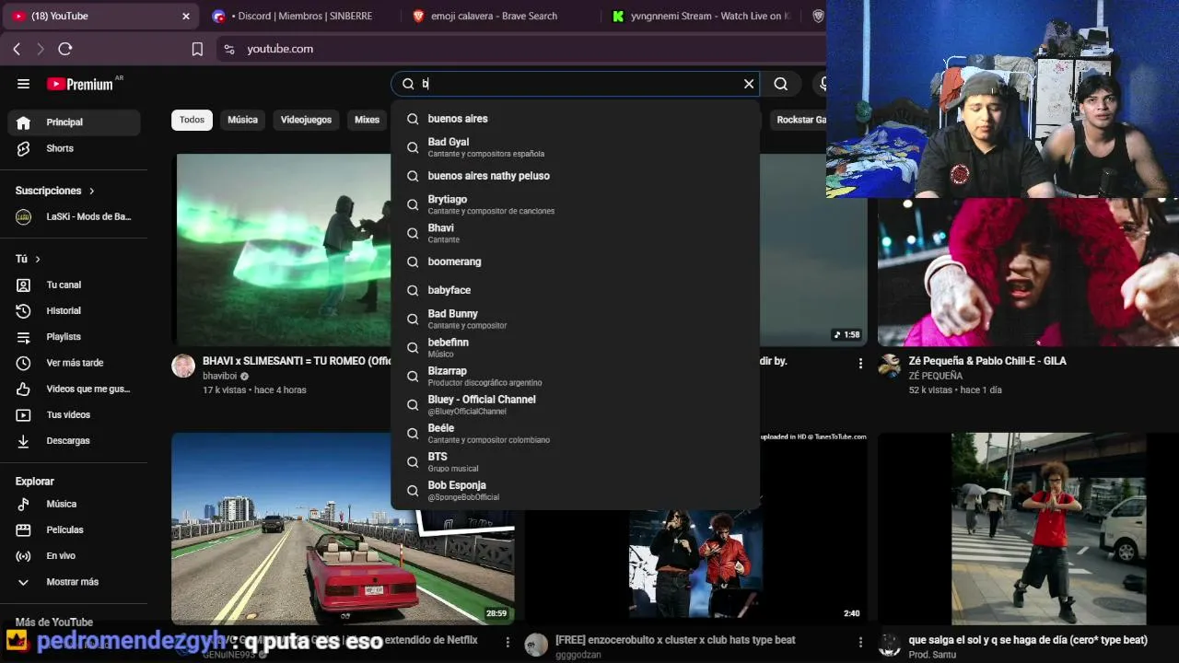The width and height of the screenshot is (1179, 663).
Task: Open Música under the Explorar section
Action: 74,505
